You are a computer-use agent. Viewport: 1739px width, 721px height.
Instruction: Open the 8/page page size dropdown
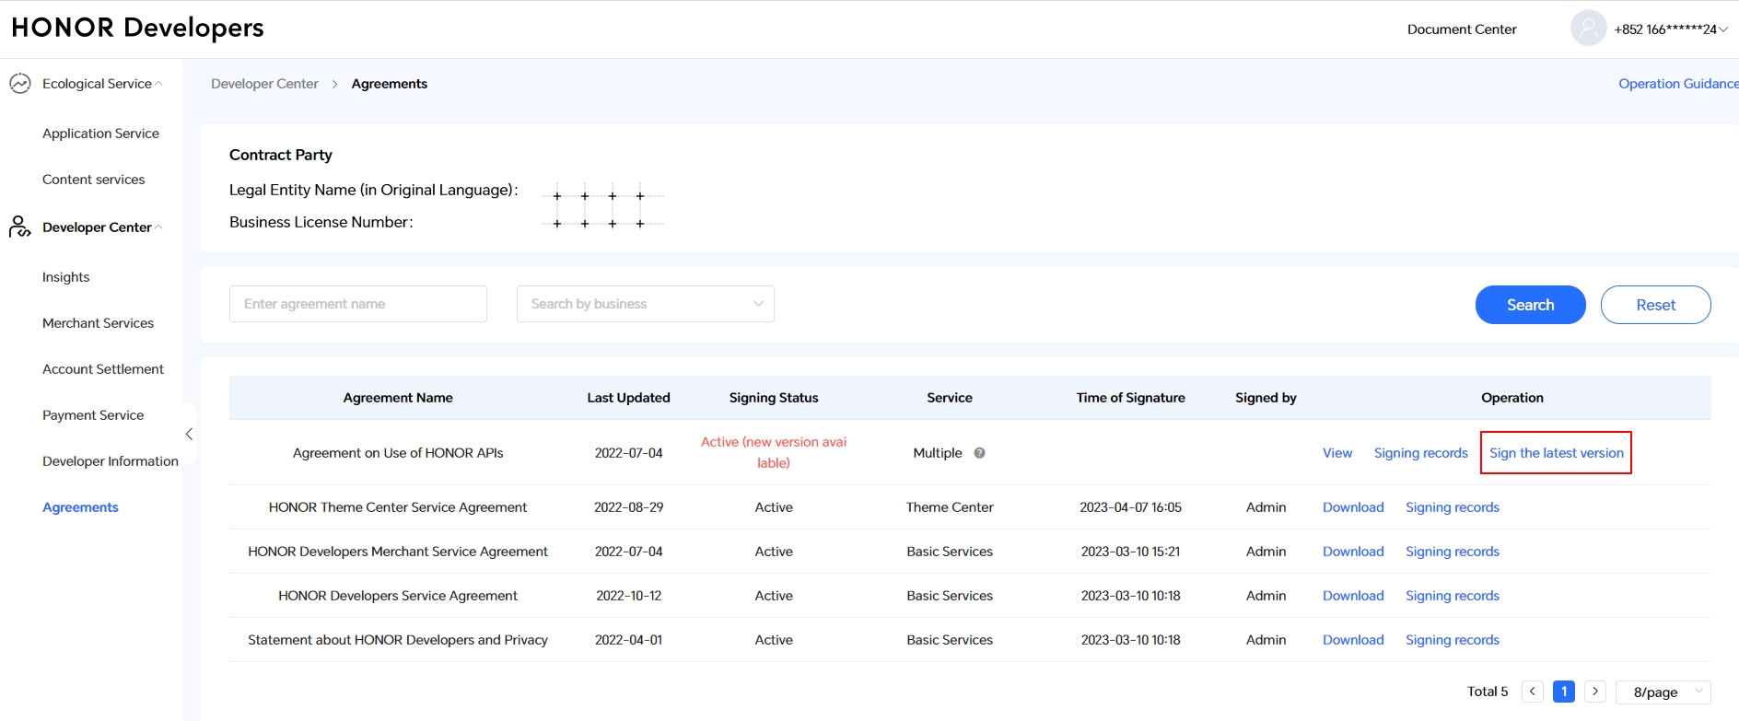pyautogui.click(x=1663, y=692)
